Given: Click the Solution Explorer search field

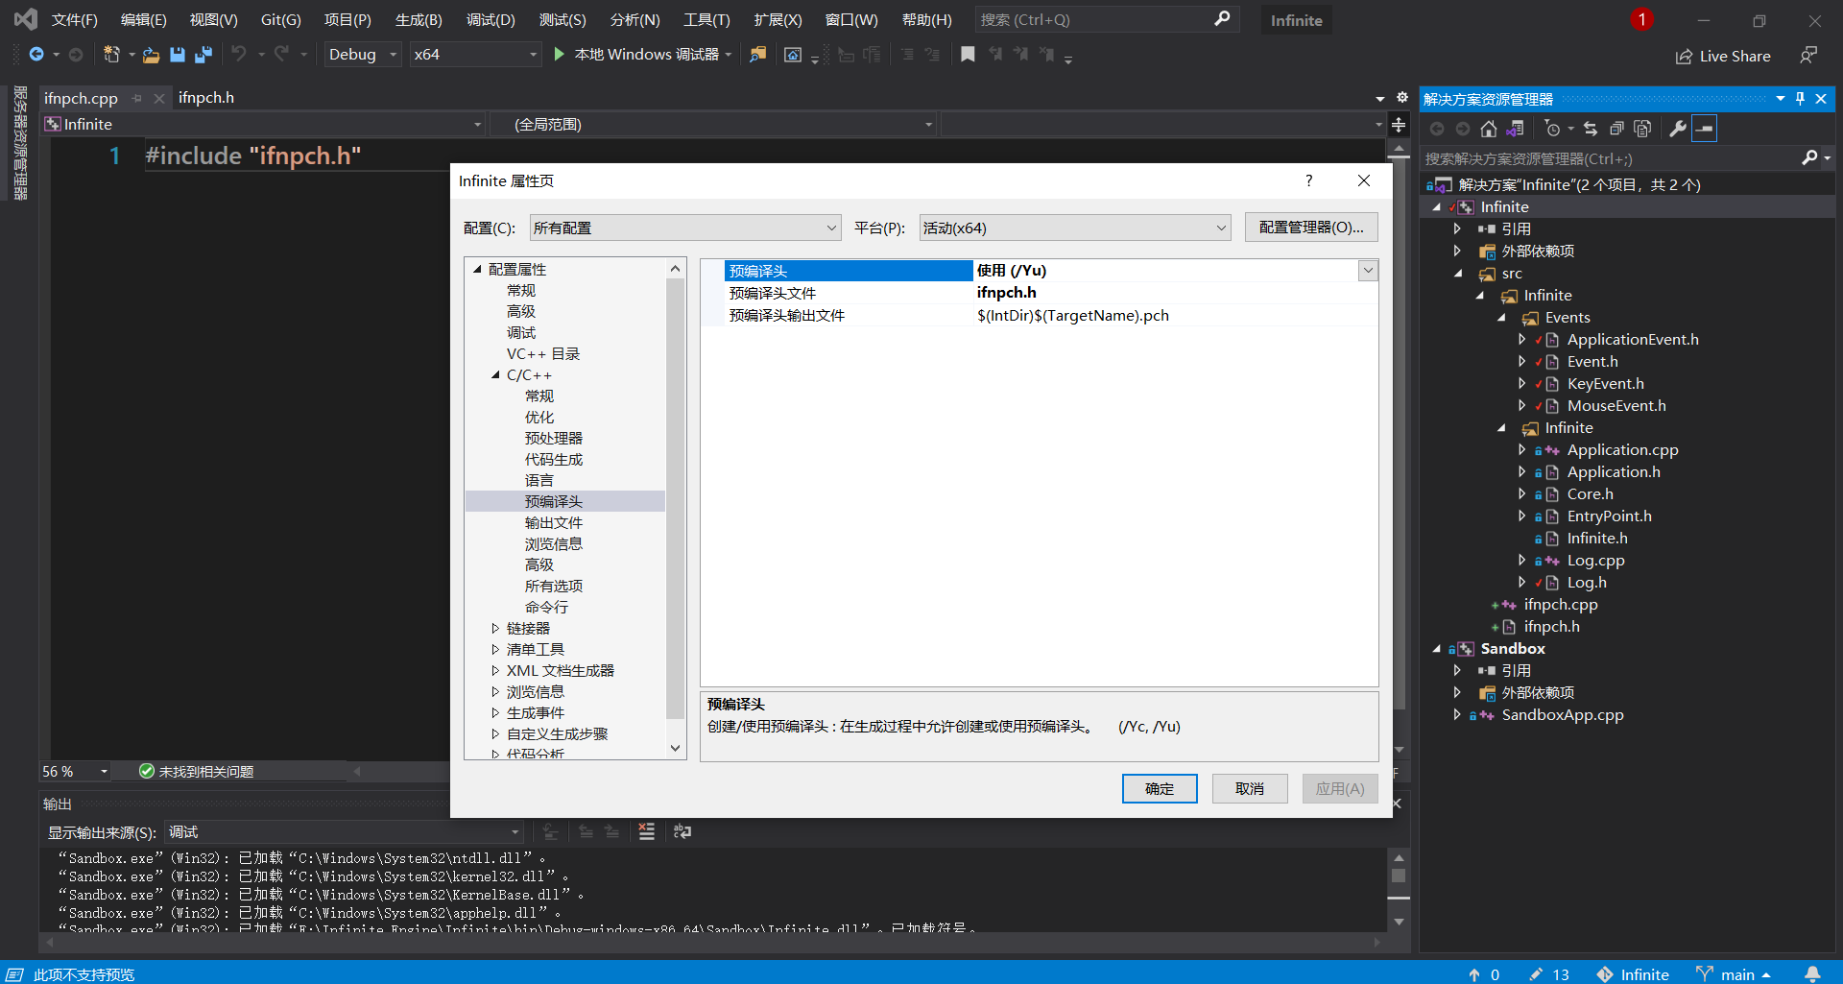Looking at the screenshot, I should click(1609, 158).
